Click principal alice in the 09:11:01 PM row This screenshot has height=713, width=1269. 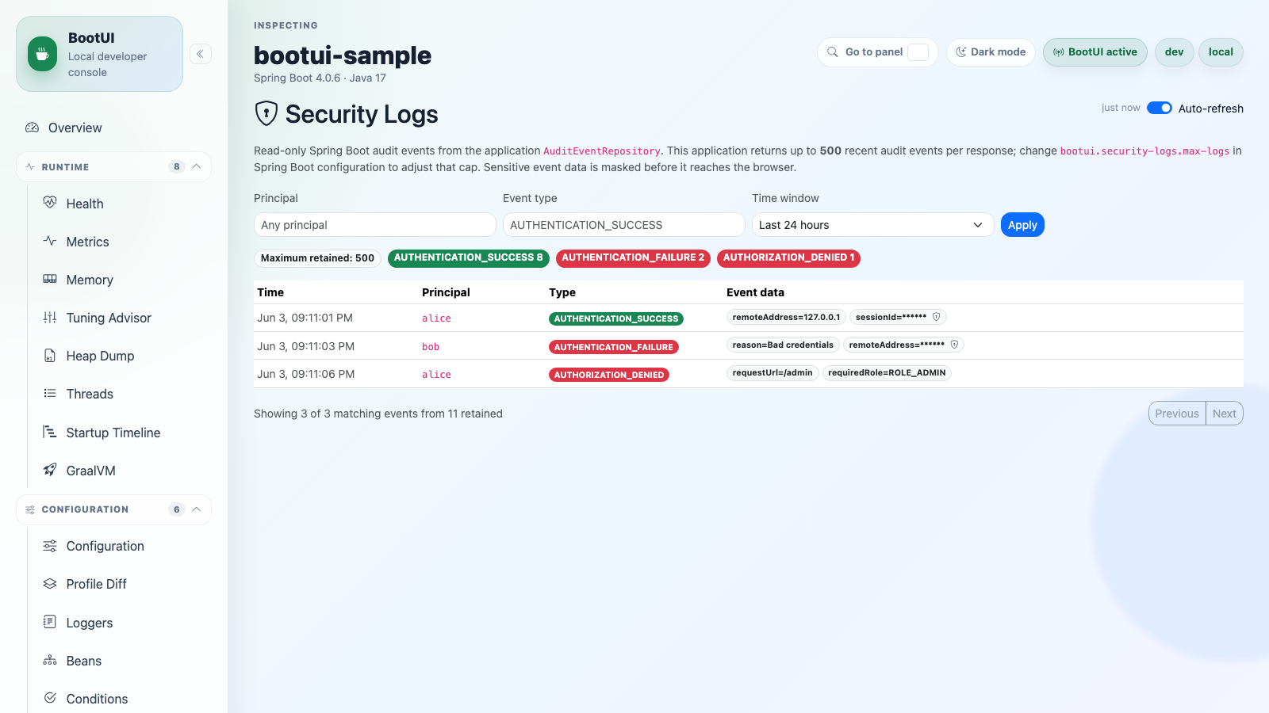click(x=436, y=318)
